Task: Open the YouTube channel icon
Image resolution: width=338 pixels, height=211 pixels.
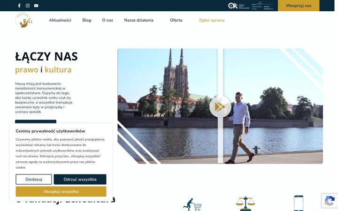Action: [x=36, y=6]
